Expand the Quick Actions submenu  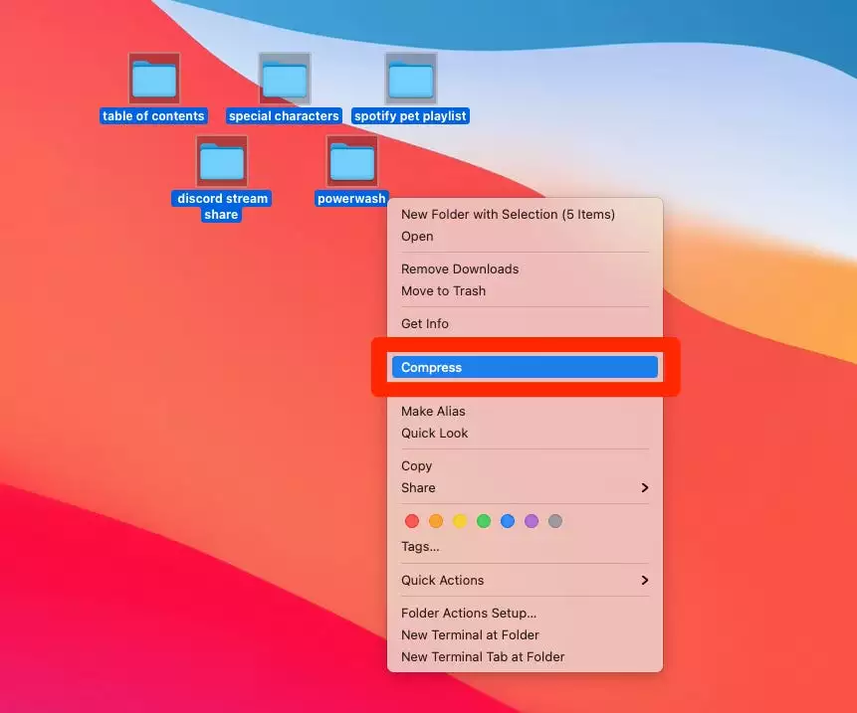(525, 581)
